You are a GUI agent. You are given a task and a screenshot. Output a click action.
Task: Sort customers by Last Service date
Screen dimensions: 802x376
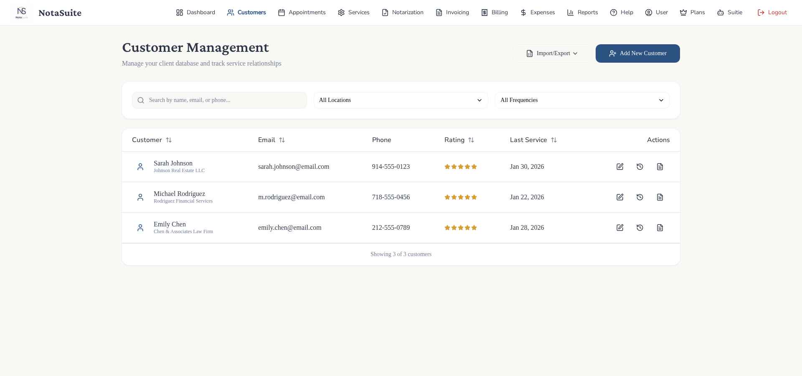click(x=554, y=140)
